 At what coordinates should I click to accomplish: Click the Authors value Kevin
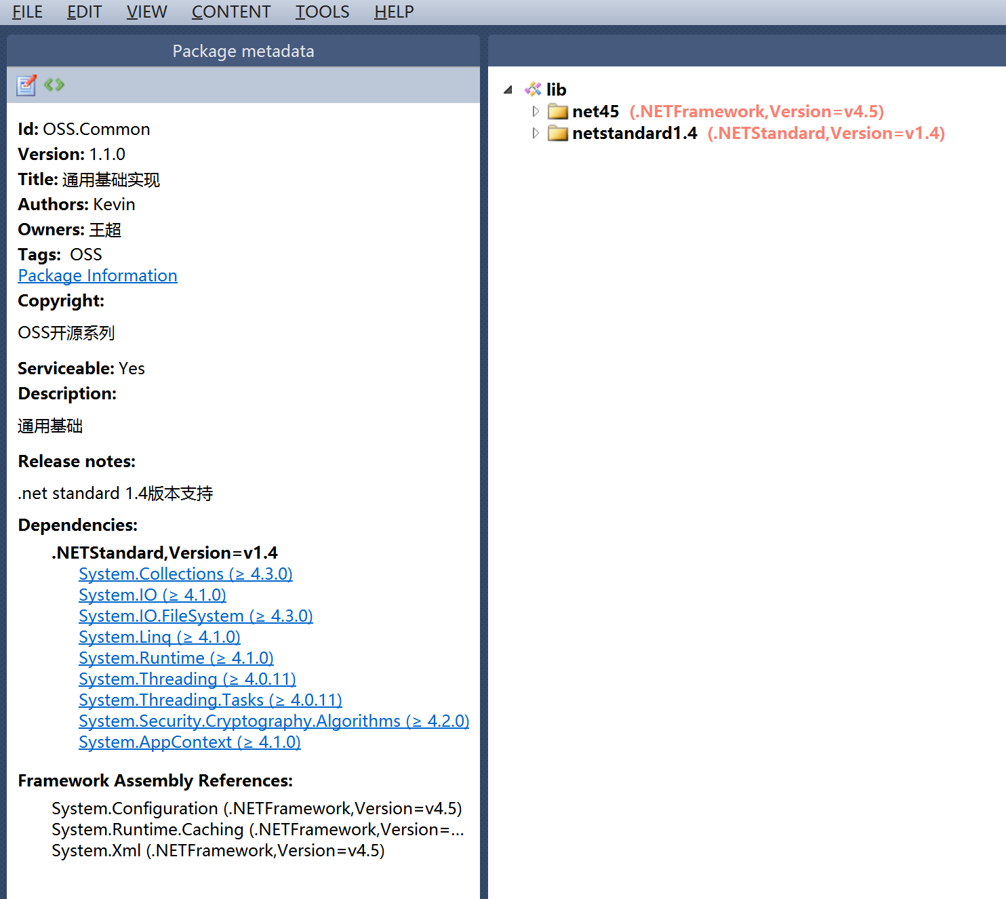[x=115, y=205]
